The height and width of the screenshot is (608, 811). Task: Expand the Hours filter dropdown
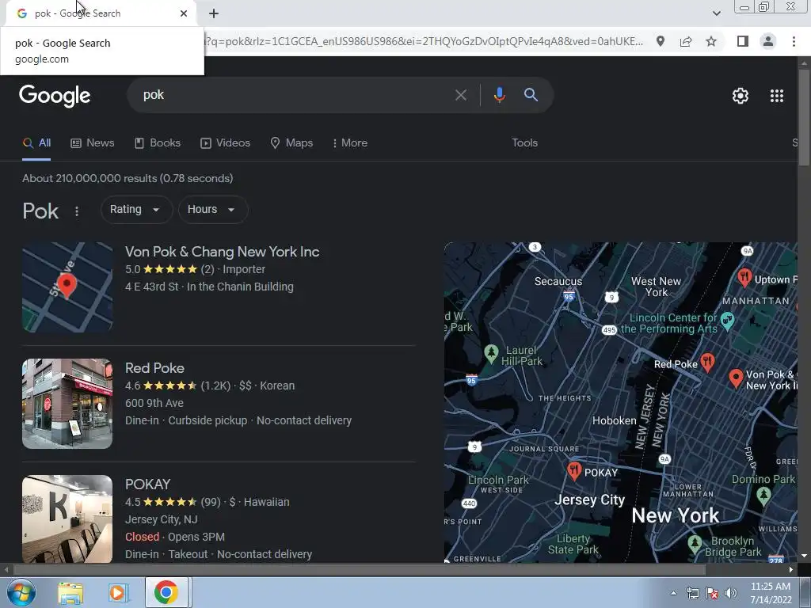click(212, 209)
